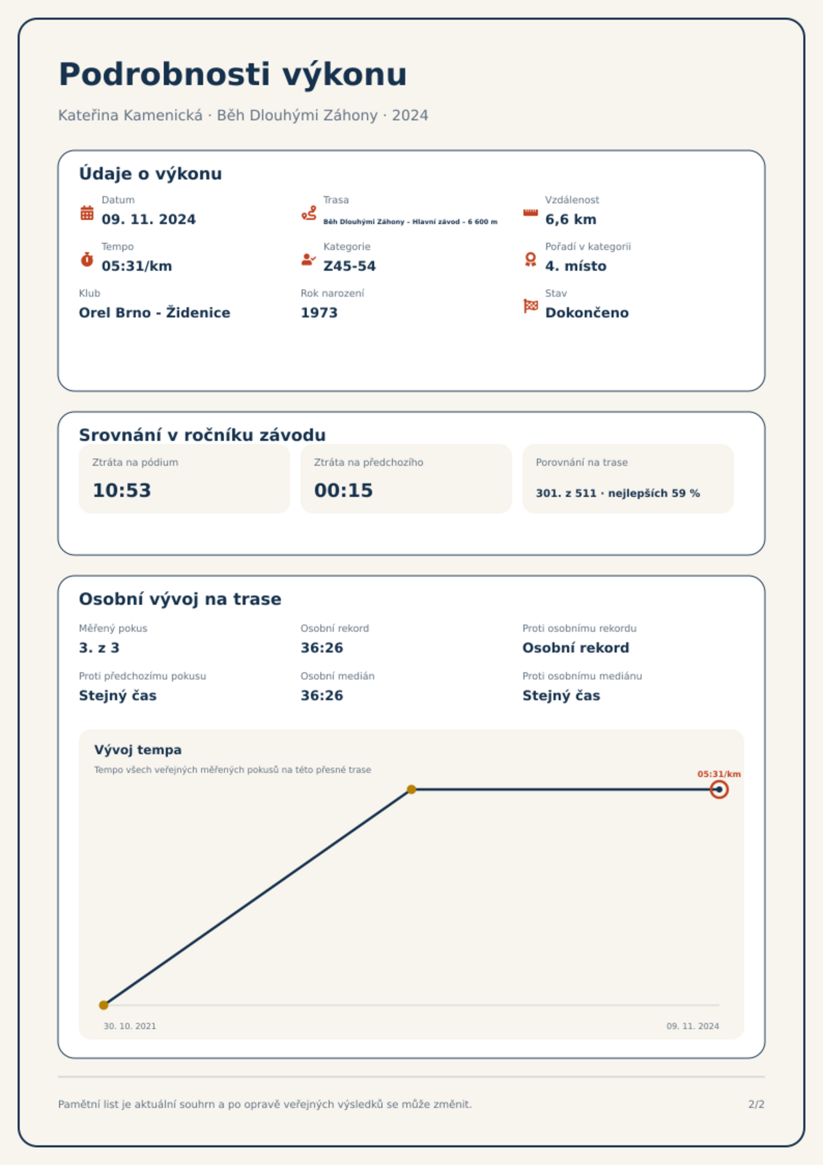Click the Vývoj tempa chart heading
This screenshot has height=1165, width=823.
click(x=138, y=750)
